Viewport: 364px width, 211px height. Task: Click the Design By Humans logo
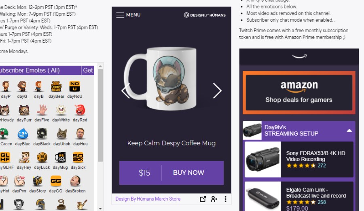[205, 15]
